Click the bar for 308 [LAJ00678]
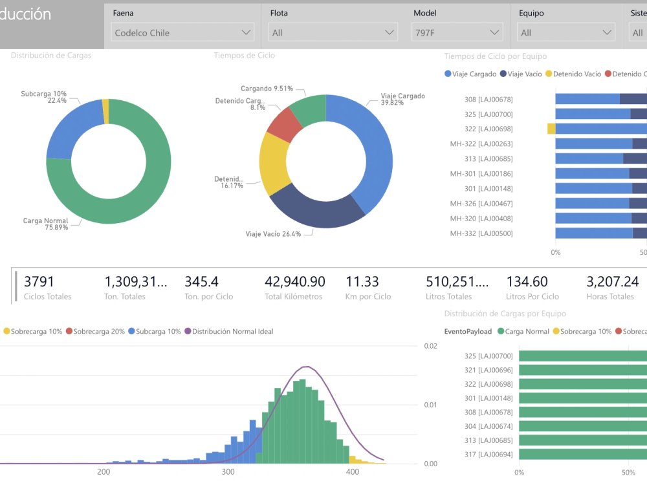 click(595, 99)
